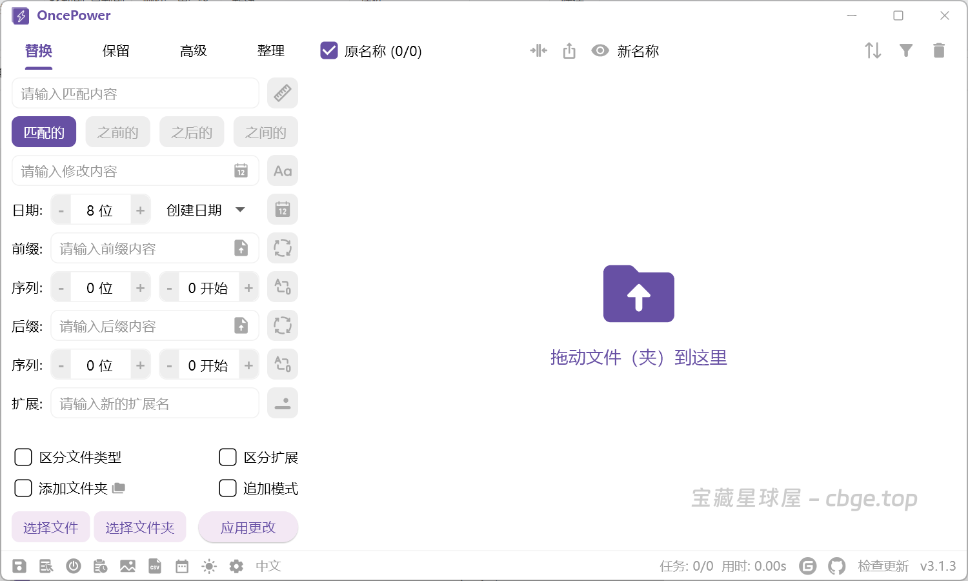Click the swap button on the 后缀 row
968x581 pixels.
[283, 326]
